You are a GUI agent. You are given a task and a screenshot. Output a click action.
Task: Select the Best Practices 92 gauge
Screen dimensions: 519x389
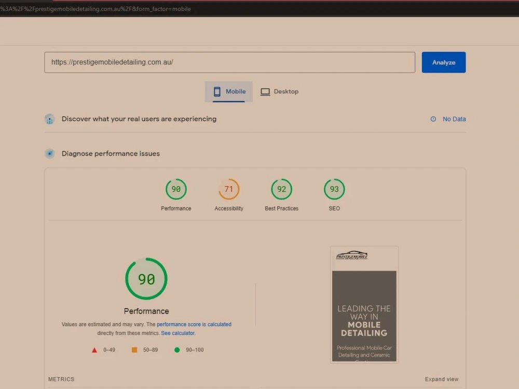click(x=282, y=189)
